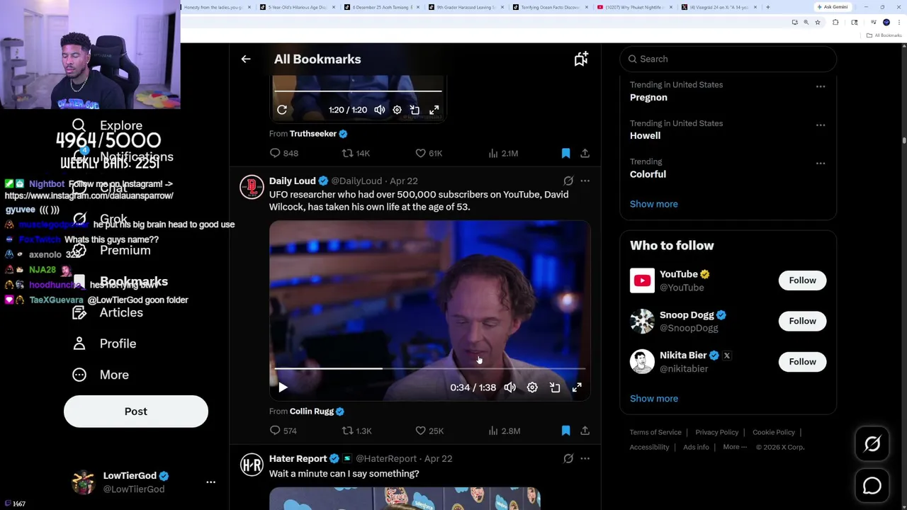Open more options for Colorful trend
The height and width of the screenshot is (510, 907).
(x=821, y=163)
